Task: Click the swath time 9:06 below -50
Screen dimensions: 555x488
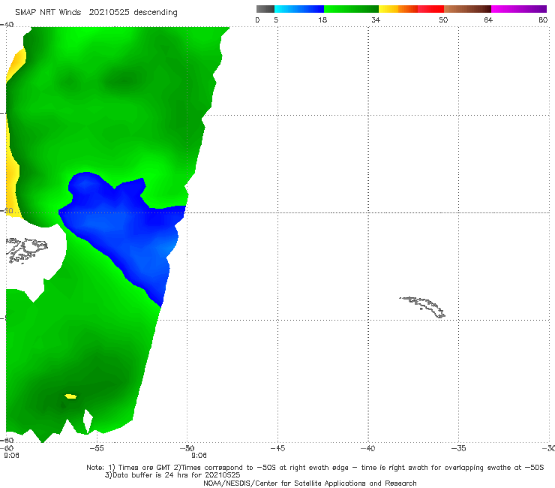Action: [x=199, y=456]
